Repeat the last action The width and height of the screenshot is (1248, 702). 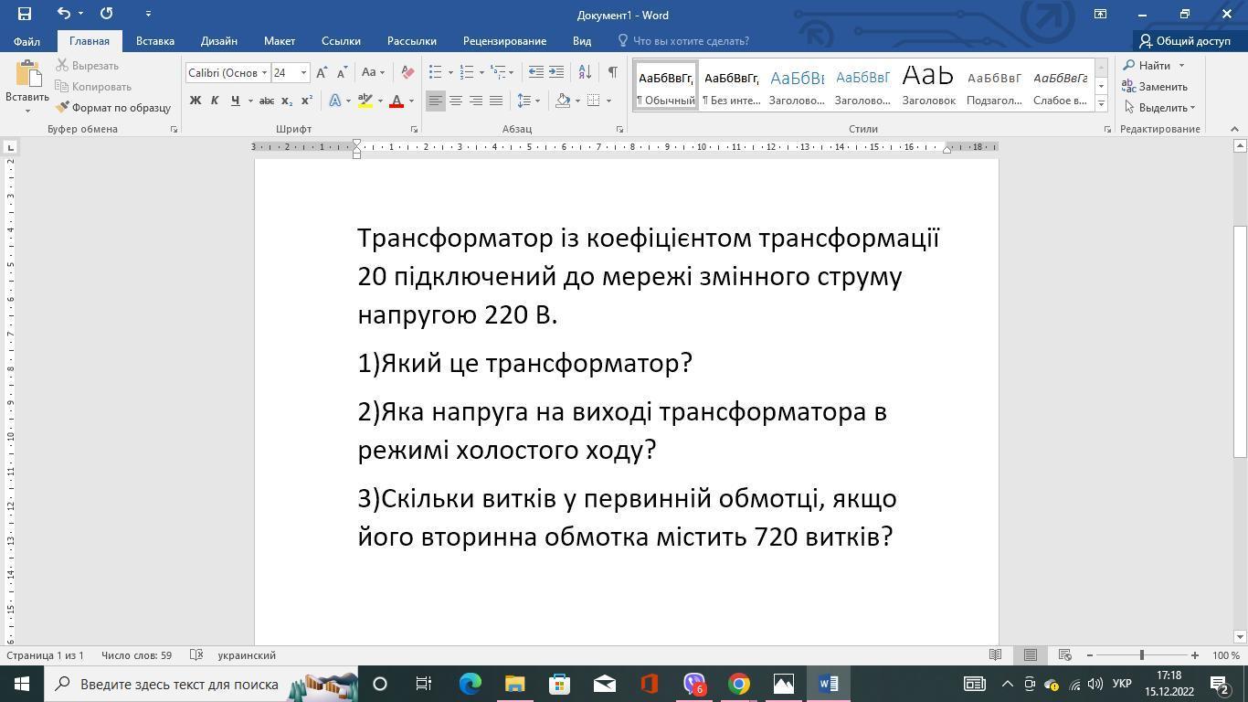click(106, 14)
